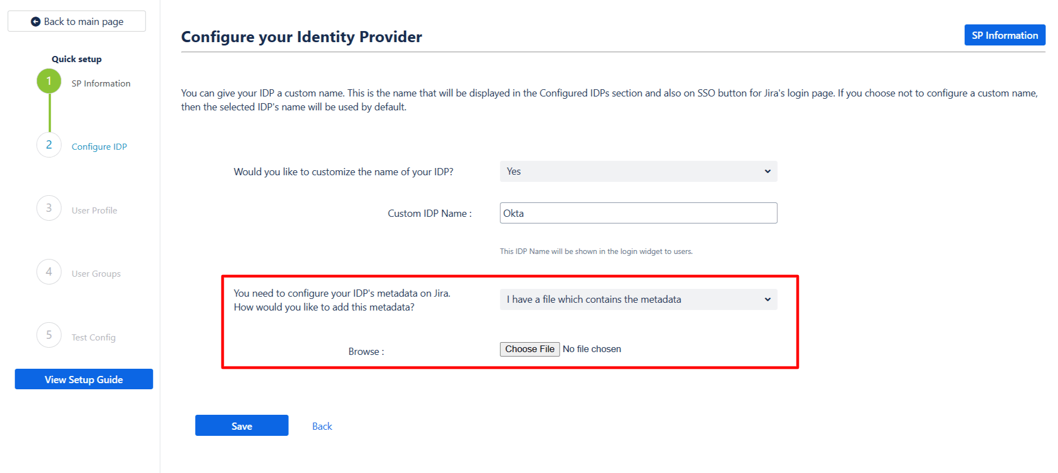Click into the Custom IDP Name field containing Okta
The height and width of the screenshot is (473, 1058).
pyautogui.click(x=638, y=213)
